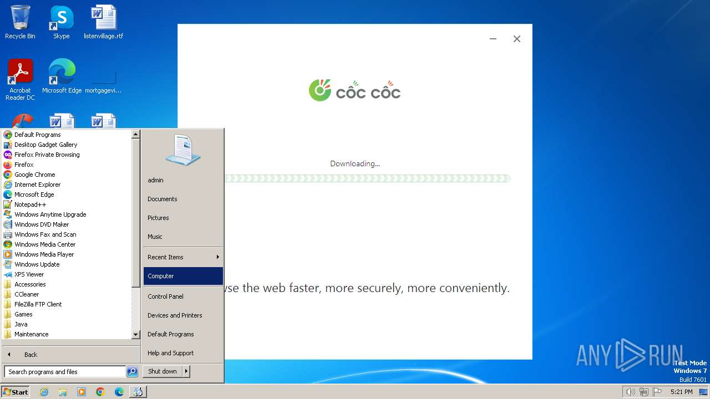Image resolution: width=710 pixels, height=399 pixels.
Task: Select Computer in Start menu
Action: pos(183,276)
